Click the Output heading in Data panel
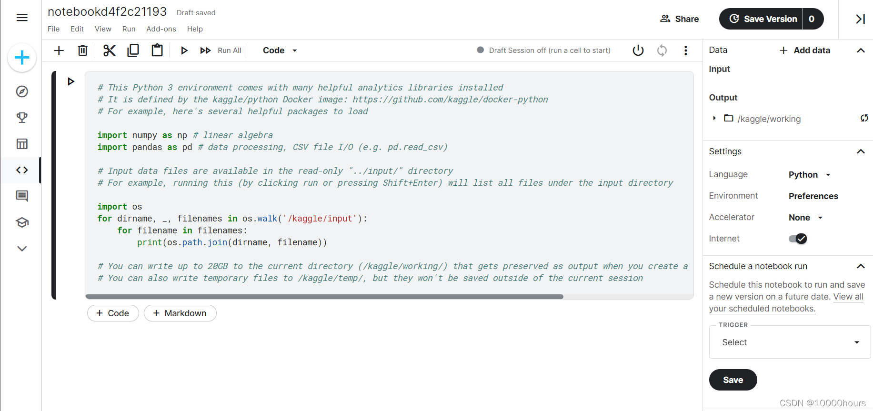The image size is (873, 411). (x=723, y=98)
